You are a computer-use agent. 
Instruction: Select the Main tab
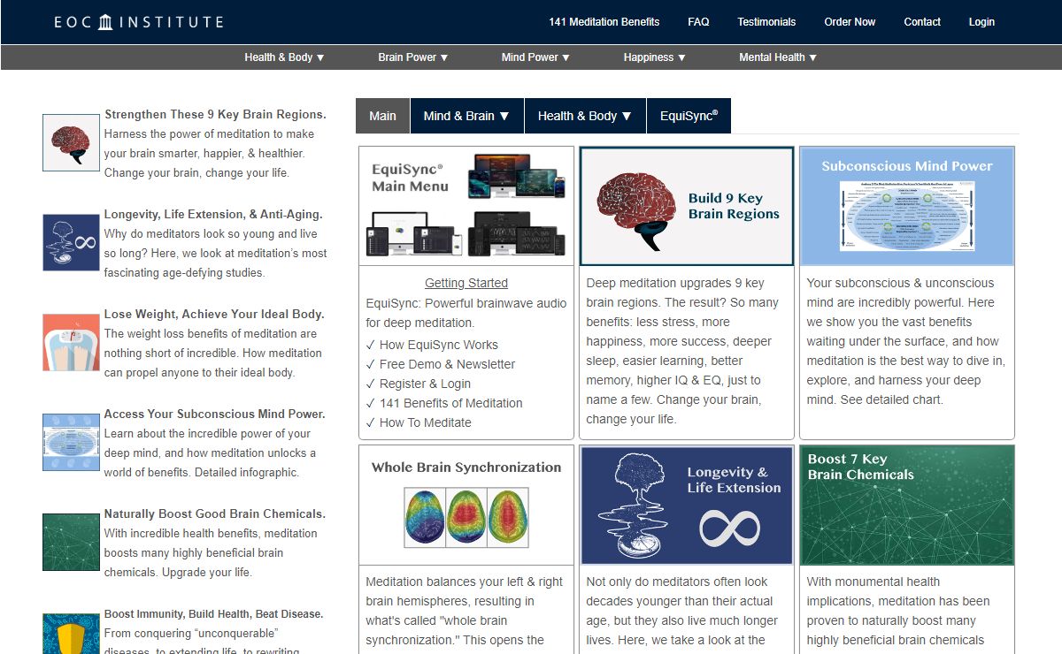pos(382,116)
